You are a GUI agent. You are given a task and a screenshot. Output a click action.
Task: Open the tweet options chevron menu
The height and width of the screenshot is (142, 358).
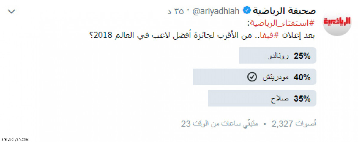pyautogui.click(x=12, y=12)
